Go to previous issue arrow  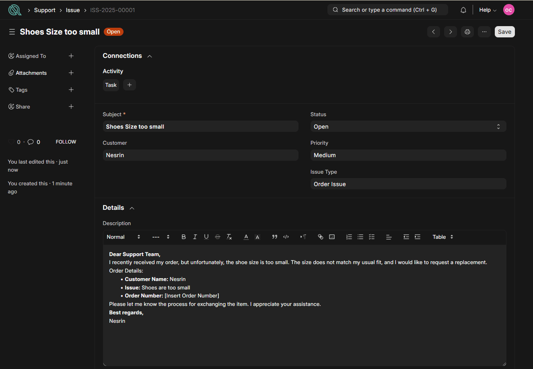click(434, 32)
